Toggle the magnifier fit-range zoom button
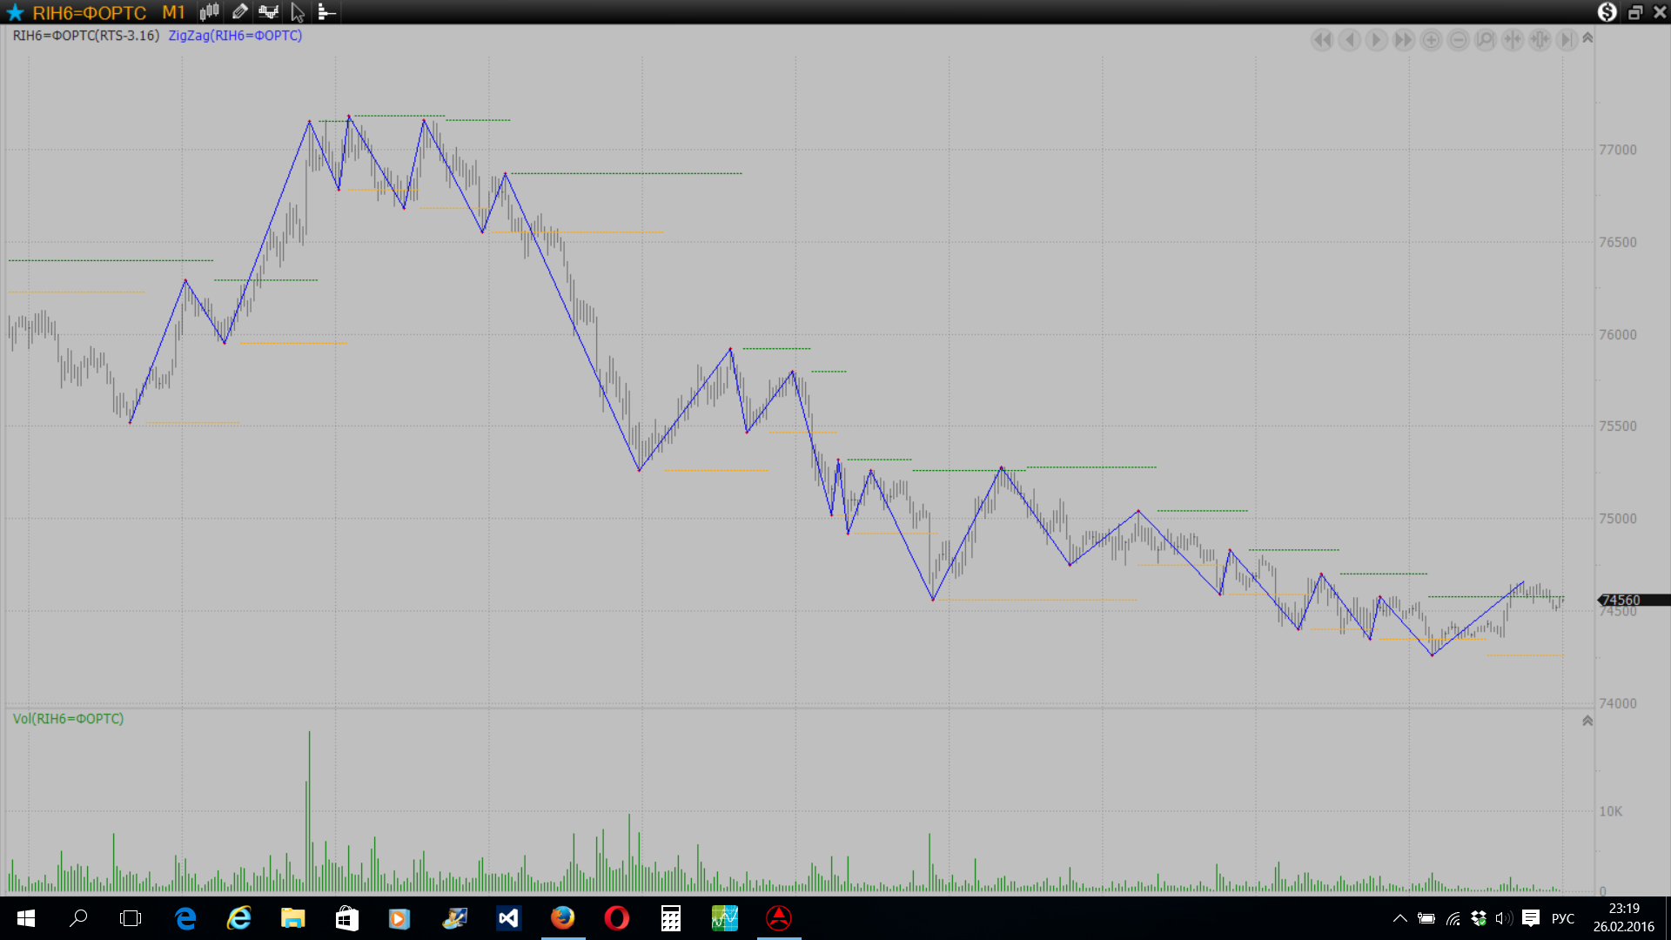1671x940 pixels. 1486,40
